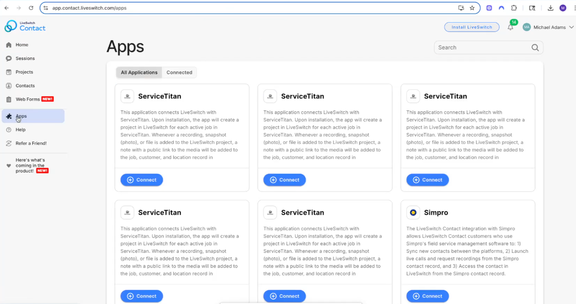Open the Home page from the sidebar
The width and height of the screenshot is (576, 304).
coord(22,45)
